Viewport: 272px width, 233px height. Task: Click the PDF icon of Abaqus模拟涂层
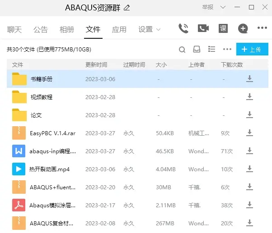tap(19, 205)
